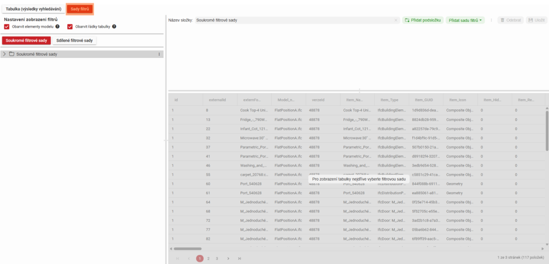
Task: Click the Přidat podsložku button
Action: pyautogui.click(x=422, y=20)
